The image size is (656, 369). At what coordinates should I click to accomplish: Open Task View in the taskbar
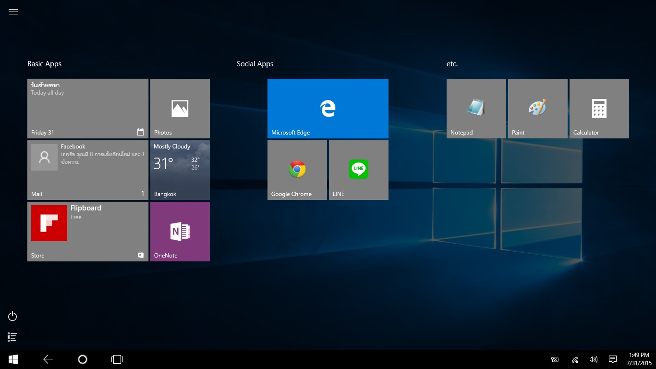117,359
